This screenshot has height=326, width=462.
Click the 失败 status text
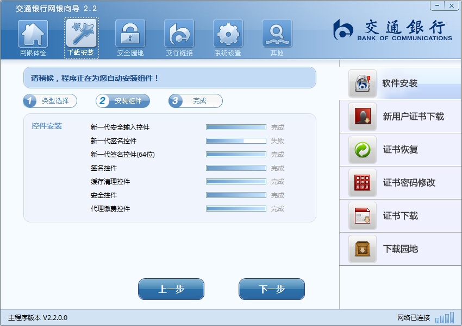(278, 141)
